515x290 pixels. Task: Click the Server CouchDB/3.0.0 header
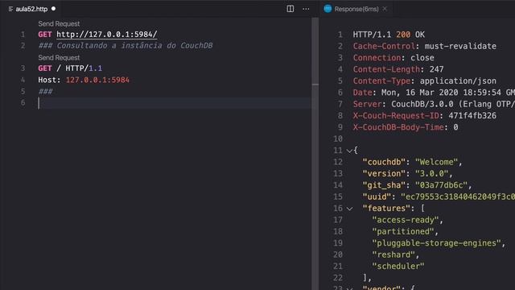pyautogui.click(x=434, y=104)
